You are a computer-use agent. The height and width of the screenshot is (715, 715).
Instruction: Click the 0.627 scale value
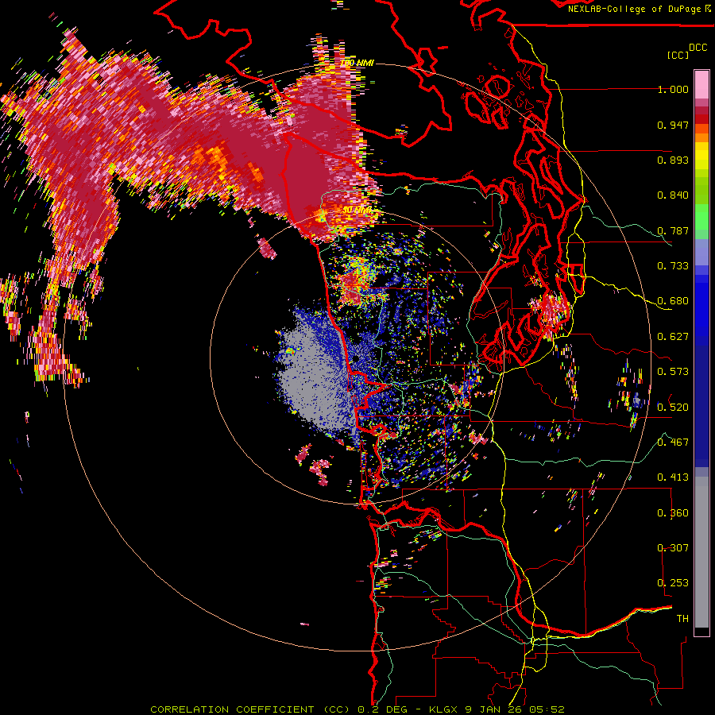673,337
